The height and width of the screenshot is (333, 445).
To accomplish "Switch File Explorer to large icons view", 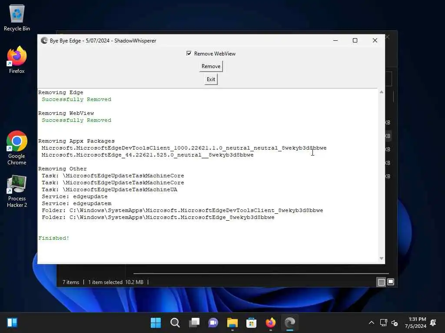I will [391, 282].
